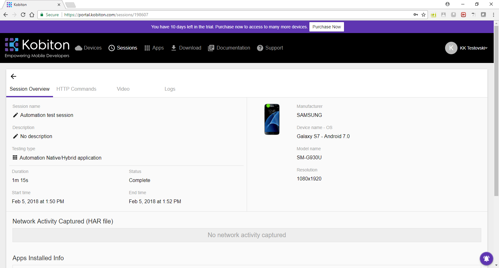Open a new browser tab

coord(70,5)
